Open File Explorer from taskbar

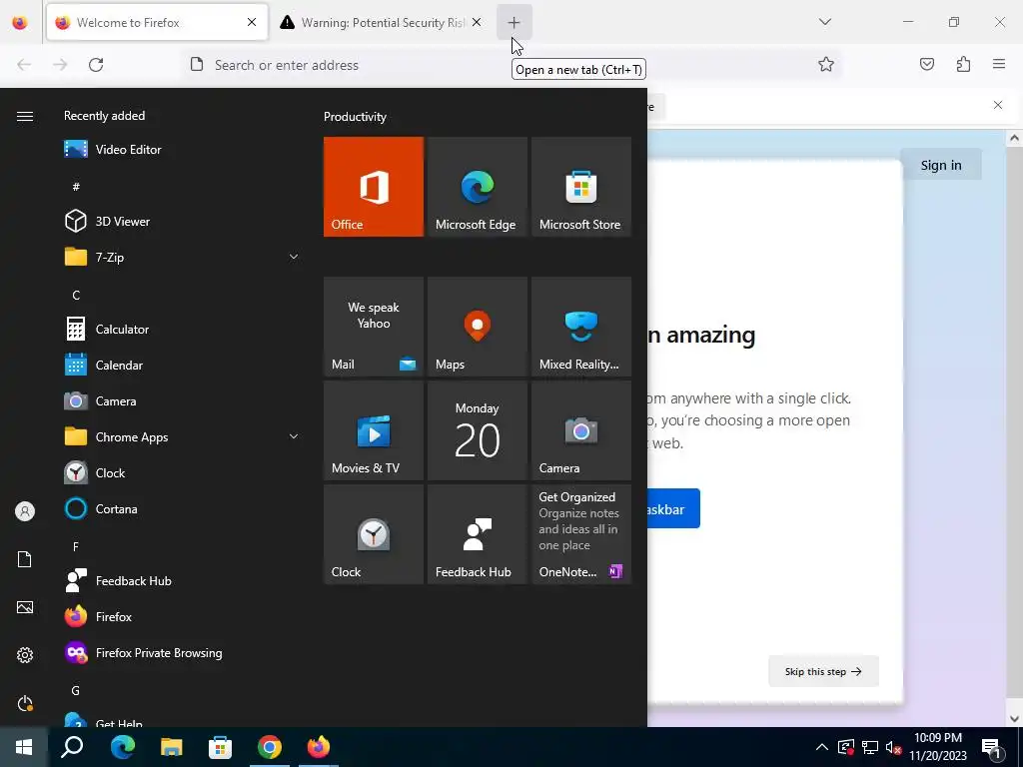[171, 747]
